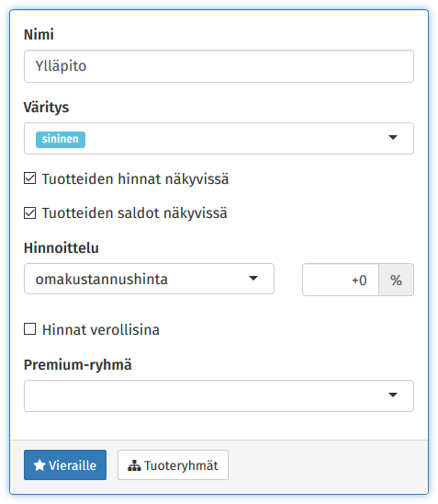Open the Tuoteryhmät button
Viewport: 438px width, 504px height.
173,464
